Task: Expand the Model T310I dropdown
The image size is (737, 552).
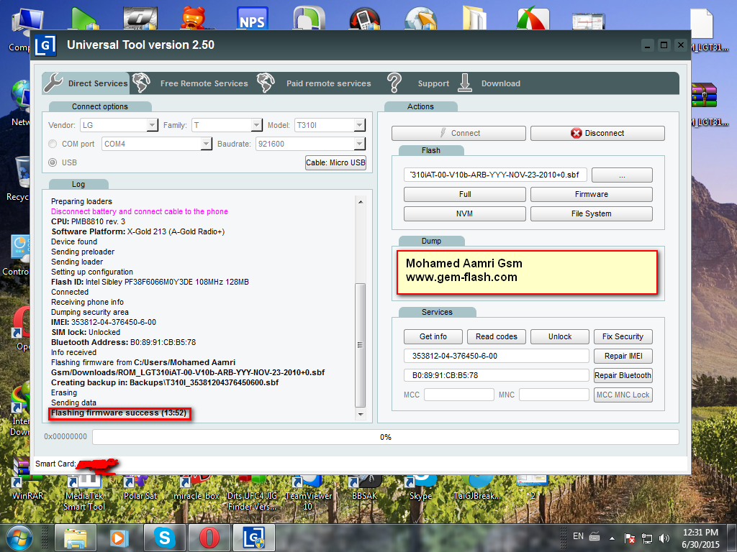Action: point(360,125)
